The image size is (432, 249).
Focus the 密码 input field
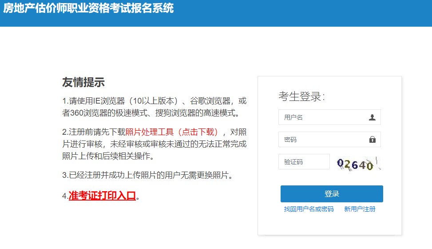click(x=324, y=140)
